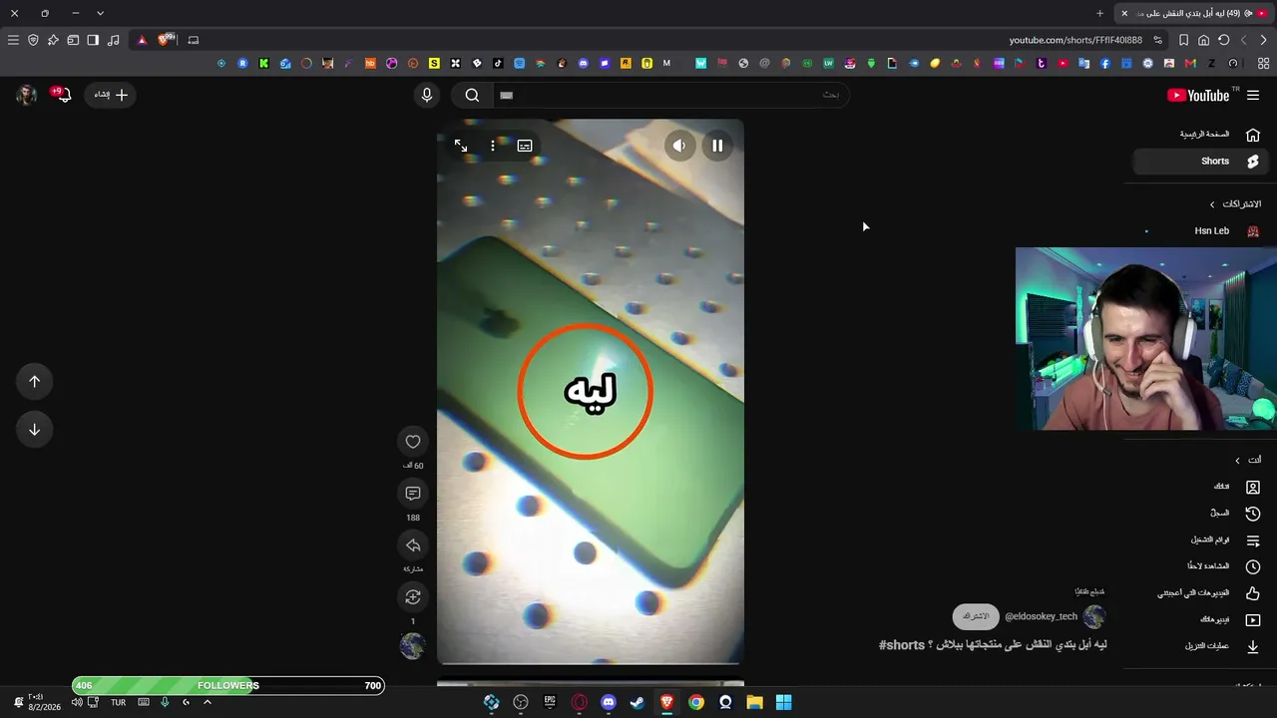Viewport: 1277px width, 718px height.
Task: Open the @eldosokey_tech channel link
Action: click(1041, 616)
